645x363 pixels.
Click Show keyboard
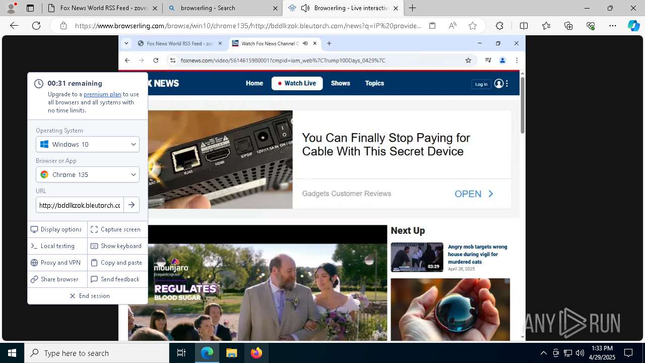117,246
